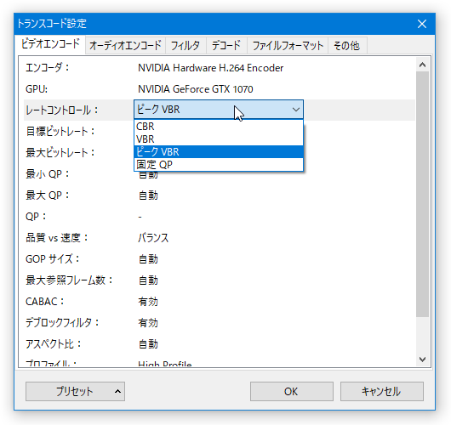Switch to the デコード tab

pos(226,46)
